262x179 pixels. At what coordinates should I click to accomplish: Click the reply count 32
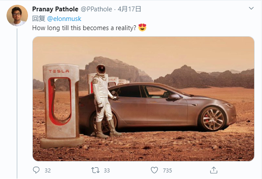pos(48,170)
